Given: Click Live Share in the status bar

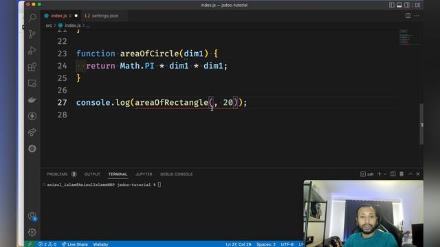Looking at the screenshot, I should (x=75, y=244).
